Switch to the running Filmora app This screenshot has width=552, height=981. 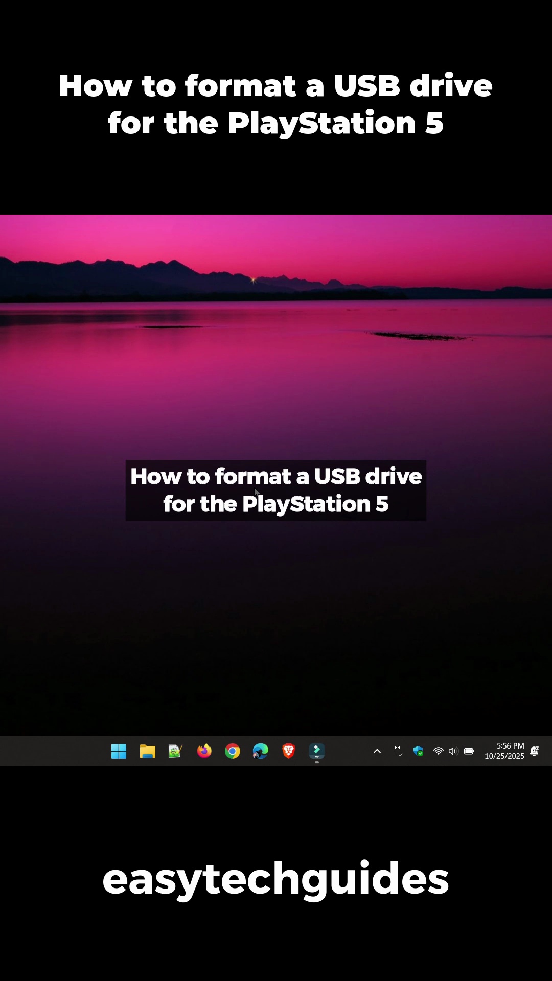tap(317, 751)
